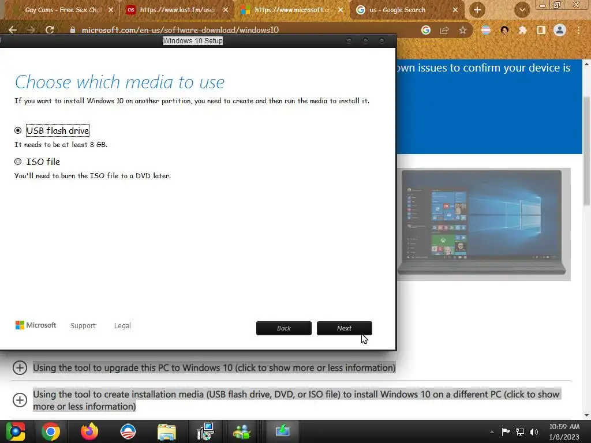Click the volume speaker tray icon

coord(534,431)
